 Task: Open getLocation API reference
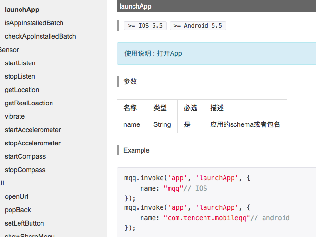[x=22, y=90]
